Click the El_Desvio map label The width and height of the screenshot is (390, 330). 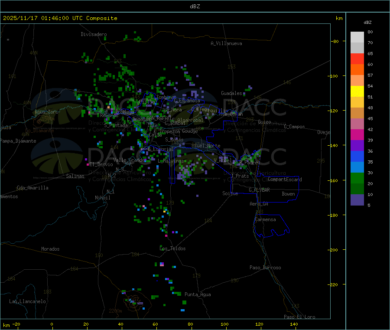(101, 164)
